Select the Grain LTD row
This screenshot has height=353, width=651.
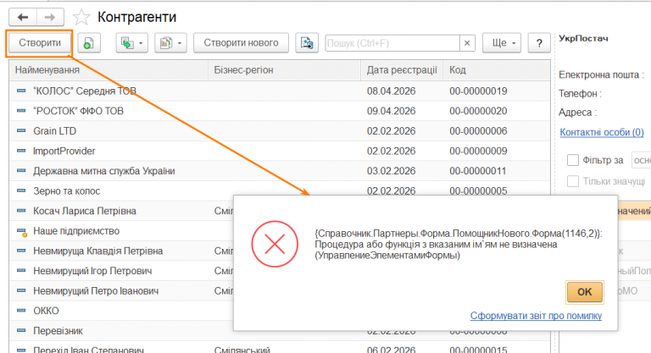280,131
